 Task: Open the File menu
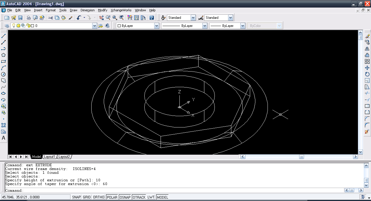click(10, 10)
